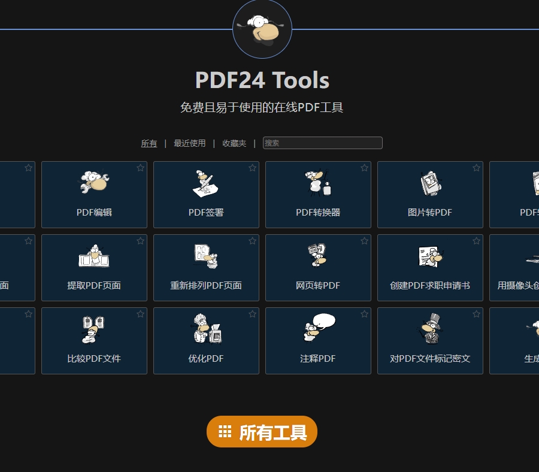Select the 重新排列PDF页面 tool
This screenshot has width=539, height=472.
click(206, 268)
